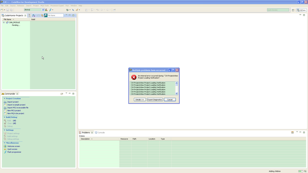This screenshot has width=308, height=173.
Task: Select the CAN_MODULE project
Action: tap(14, 22)
